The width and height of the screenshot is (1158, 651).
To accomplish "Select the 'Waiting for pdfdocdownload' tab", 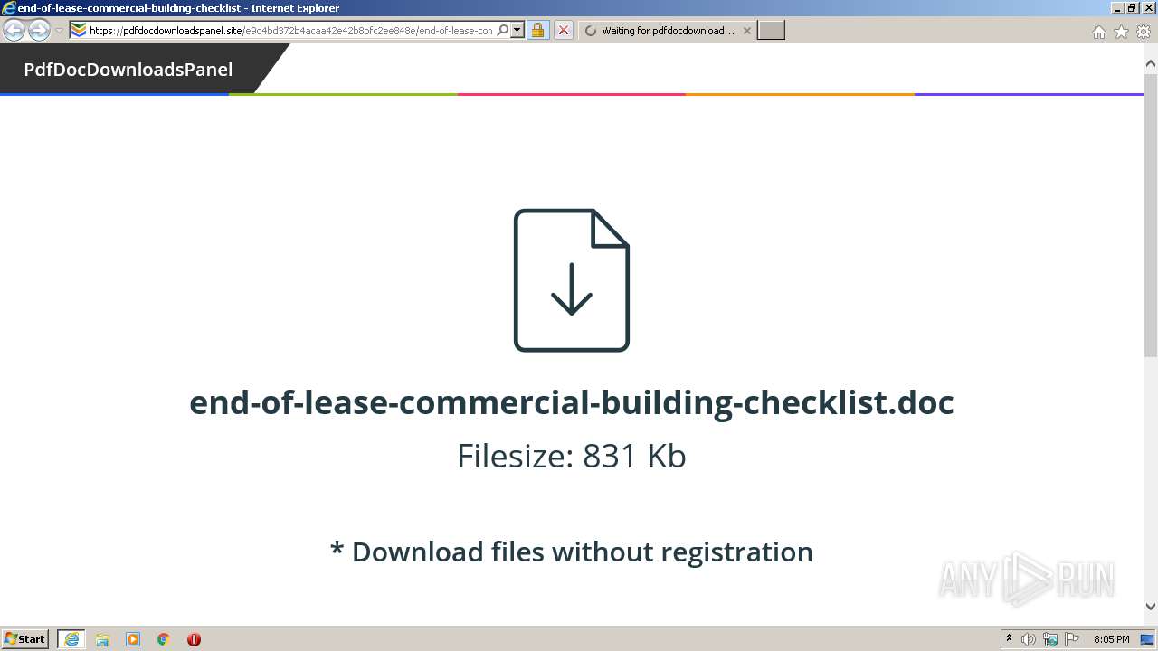I will pyautogui.click(x=667, y=31).
